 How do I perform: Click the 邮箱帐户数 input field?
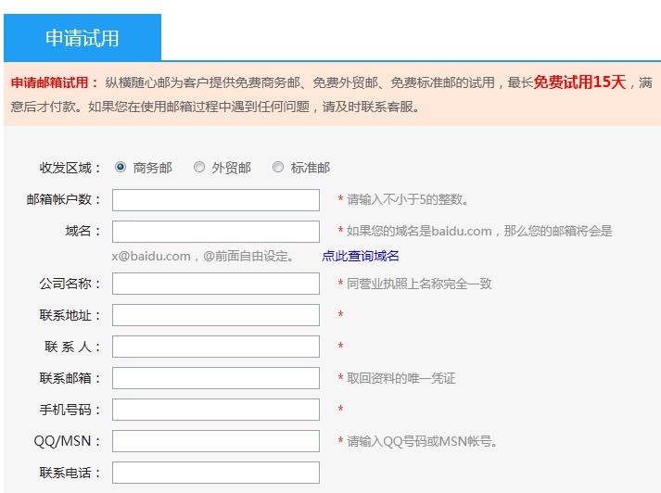pyautogui.click(x=215, y=200)
